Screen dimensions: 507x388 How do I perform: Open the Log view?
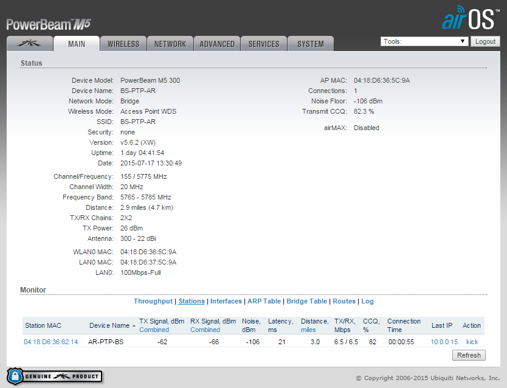click(367, 301)
